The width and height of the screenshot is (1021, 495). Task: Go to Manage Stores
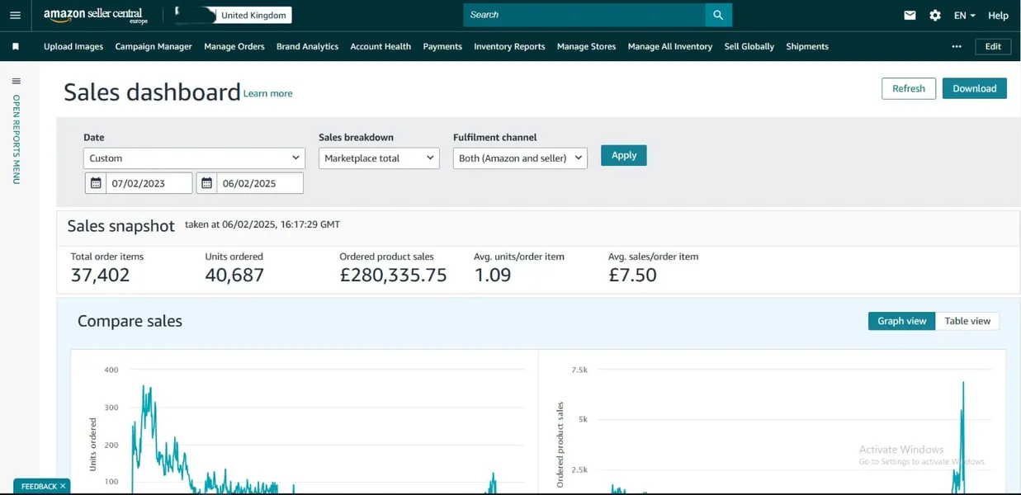586,47
